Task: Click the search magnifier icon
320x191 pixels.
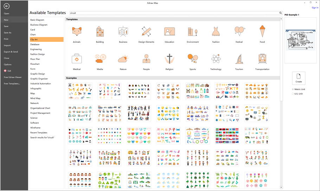Action: (x=281, y=13)
